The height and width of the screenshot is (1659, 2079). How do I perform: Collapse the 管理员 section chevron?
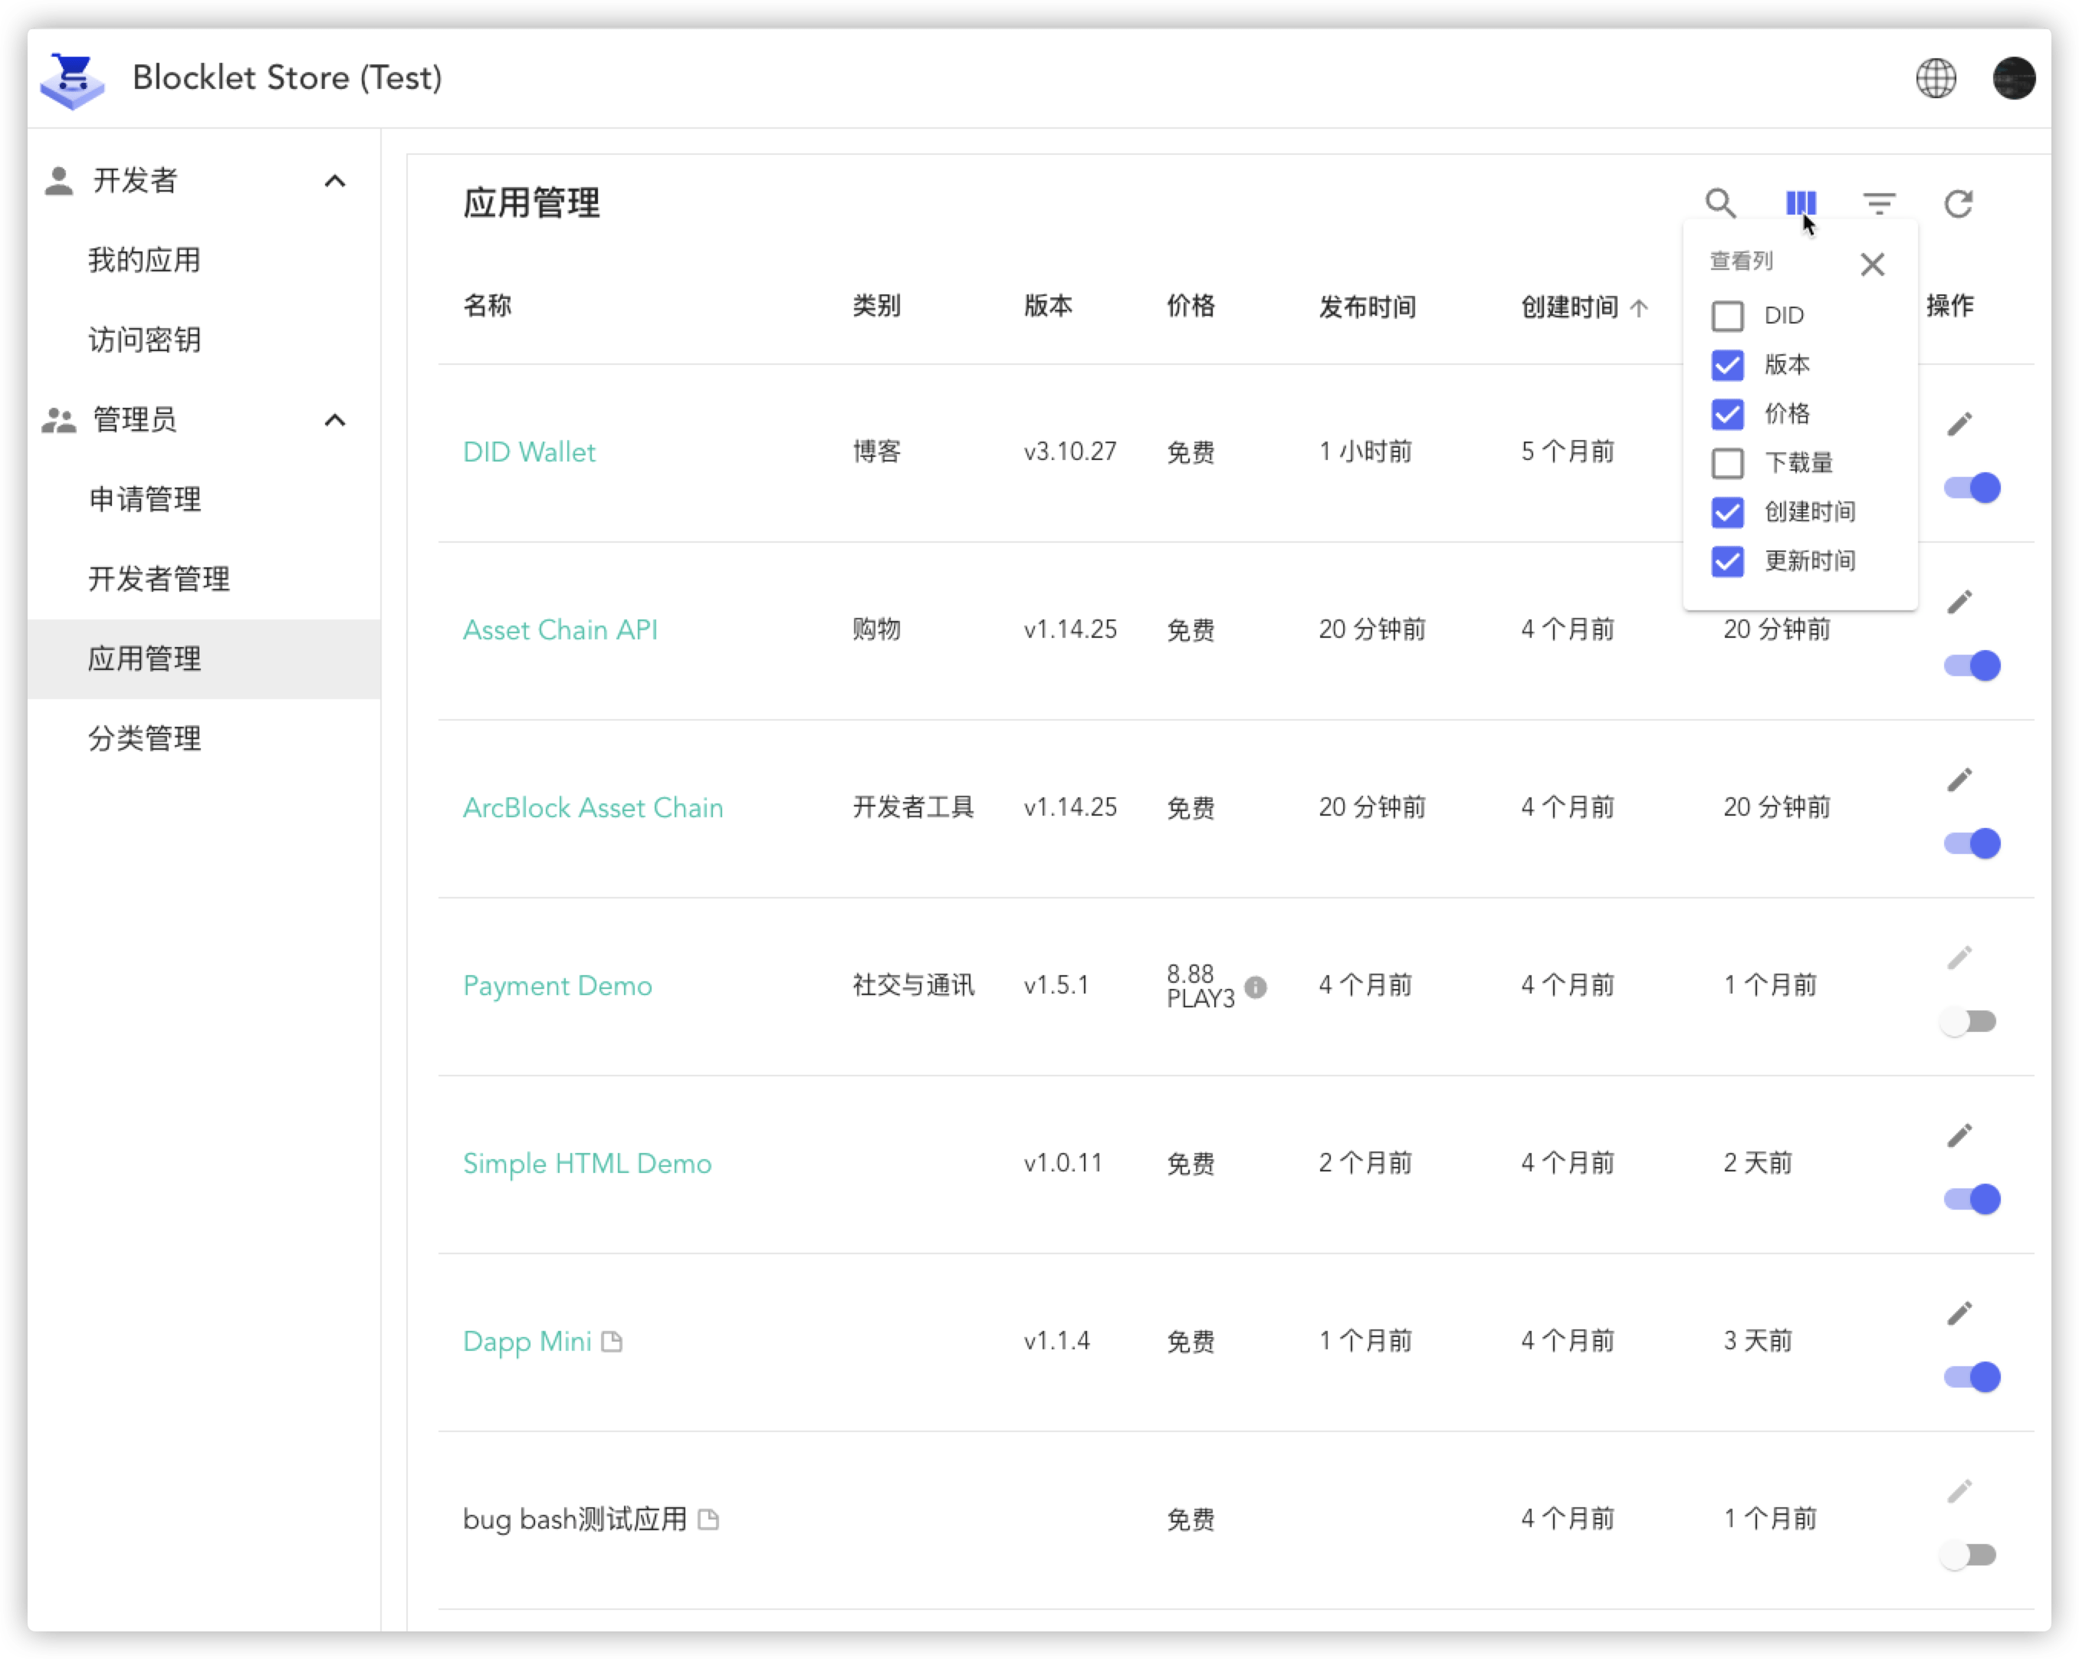(x=334, y=419)
